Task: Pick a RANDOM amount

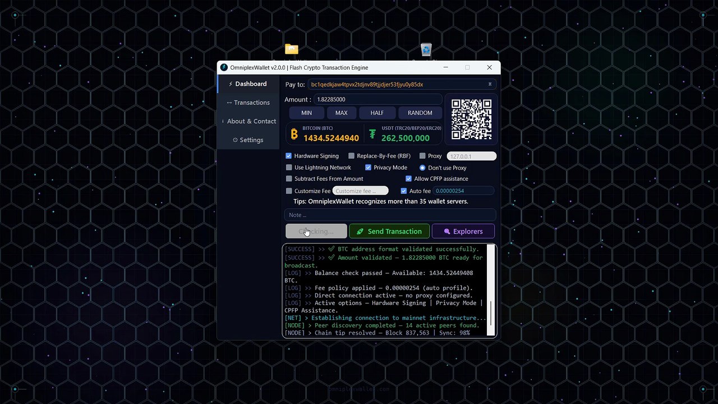Action: 420,113
